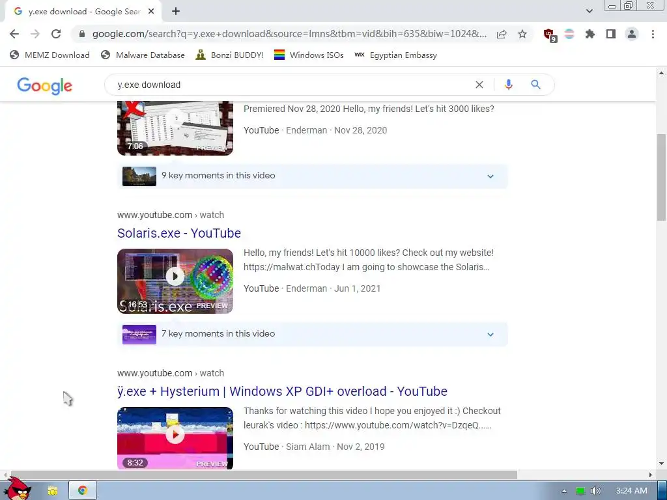
Task: Click the green tray status icon
Action: point(580,491)
